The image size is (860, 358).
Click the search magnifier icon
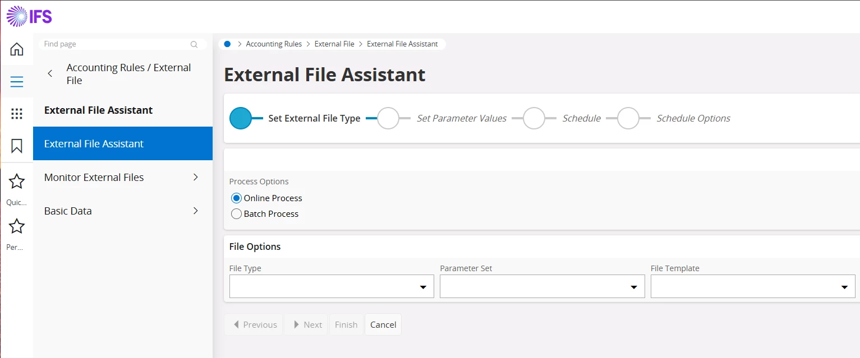coord(194,44)
